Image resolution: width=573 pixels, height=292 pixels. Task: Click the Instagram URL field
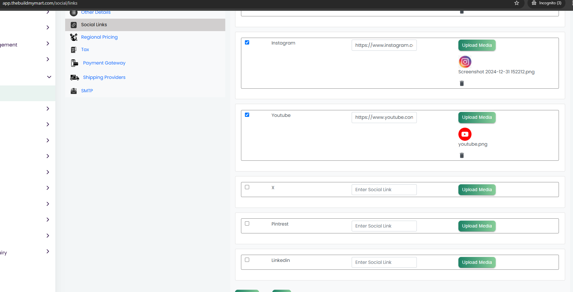point(384,45)
